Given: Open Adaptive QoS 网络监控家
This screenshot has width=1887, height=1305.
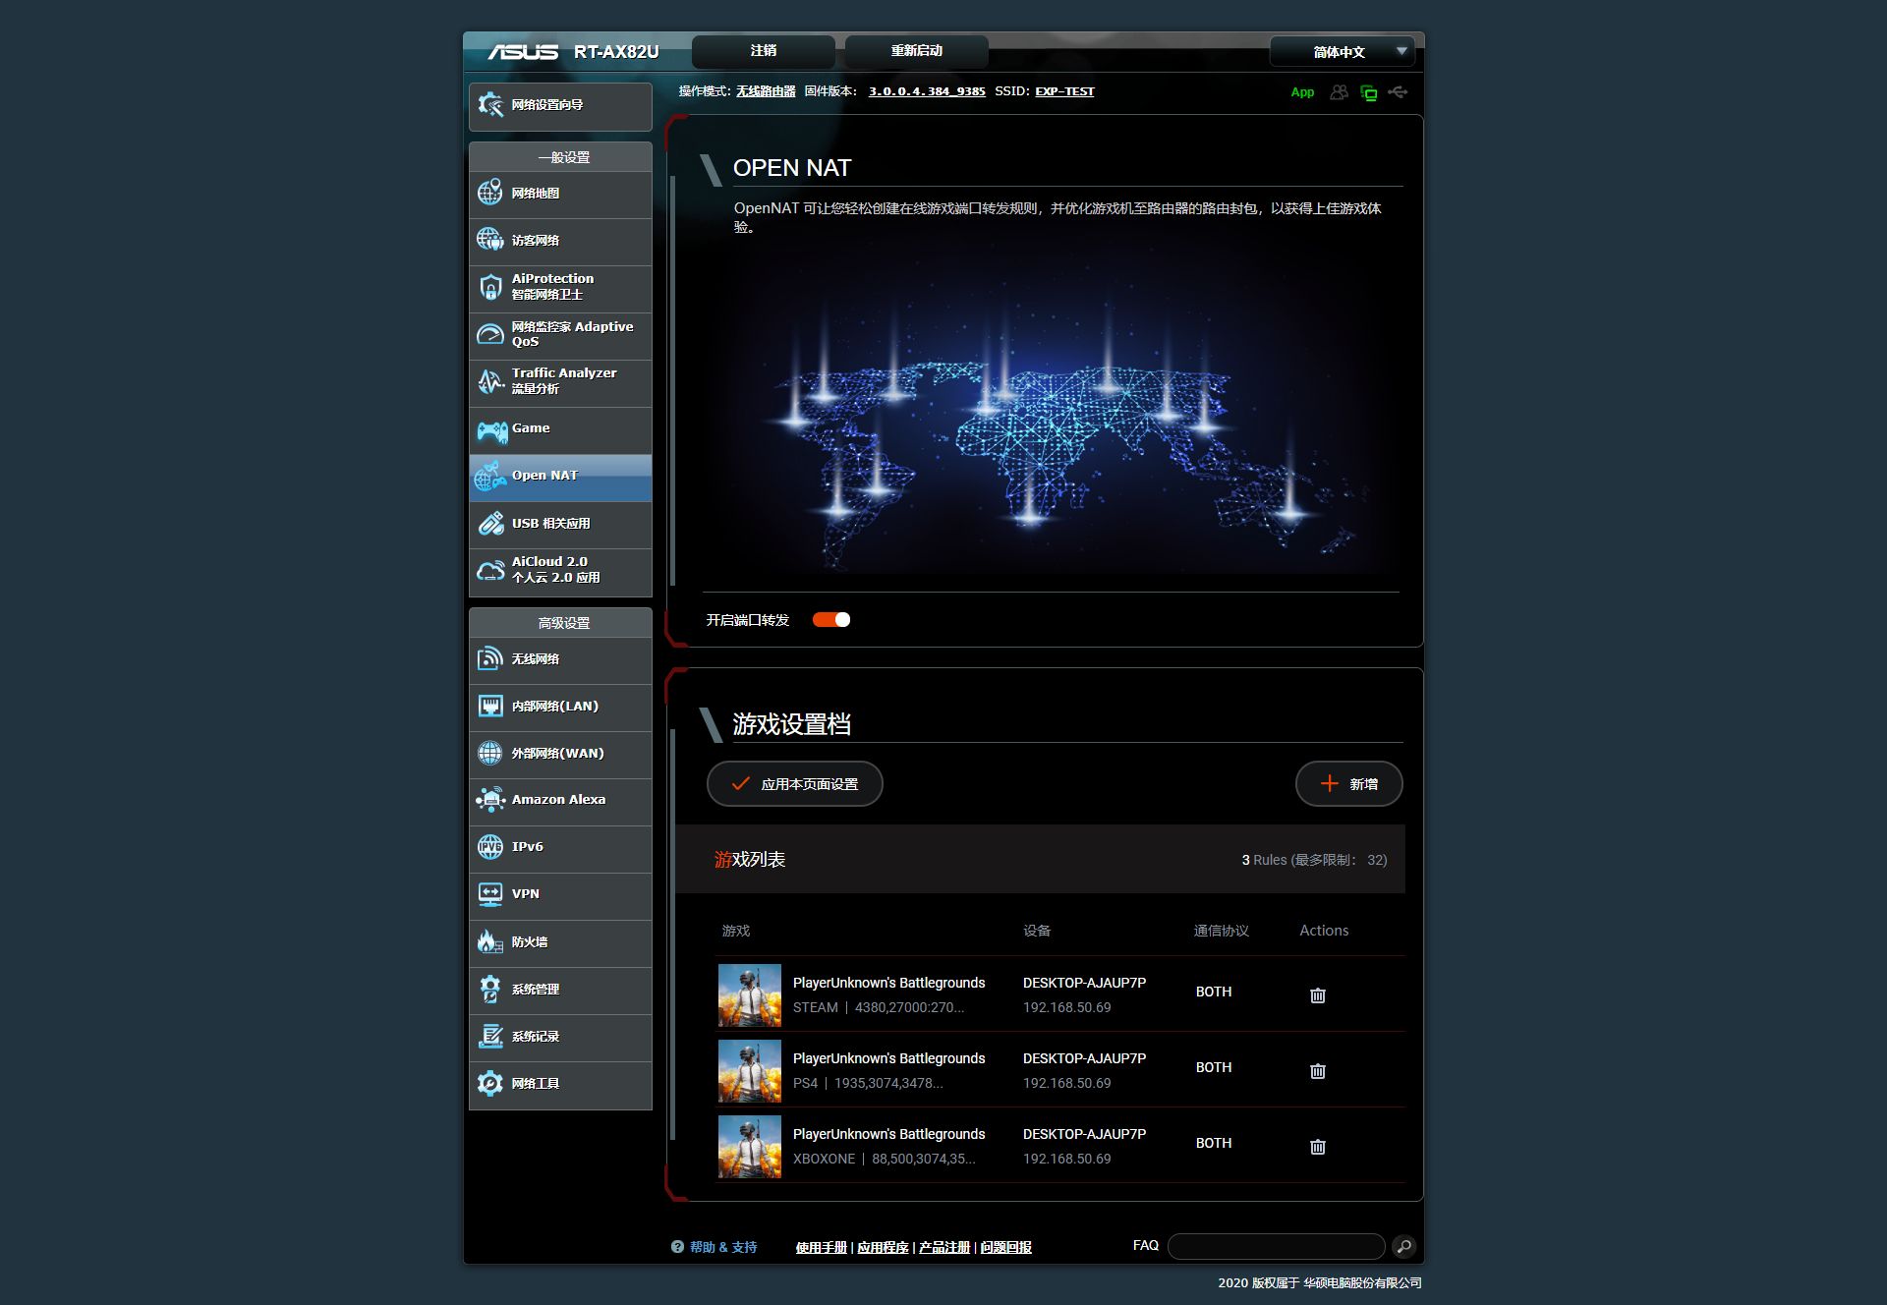Looking at the screenshot, I should click(560, 335).
